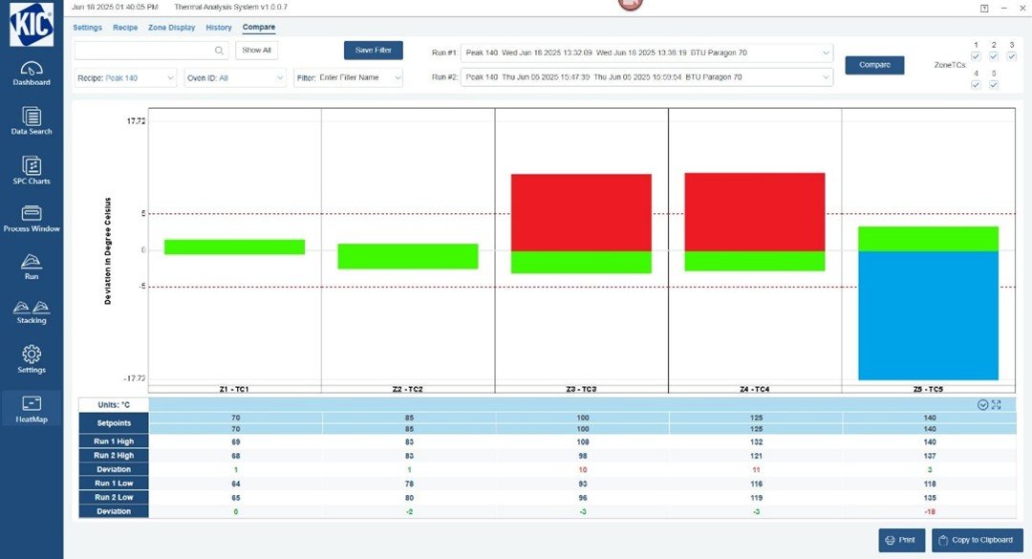Open the History tab
Viewport: 1032px width, 559px height.
coord(218,27)
